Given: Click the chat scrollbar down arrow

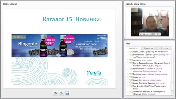Looking at the screenshot, I should coord(172,94).
